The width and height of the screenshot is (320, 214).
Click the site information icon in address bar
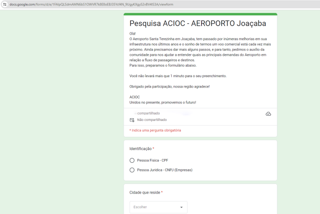click(5, 4)
